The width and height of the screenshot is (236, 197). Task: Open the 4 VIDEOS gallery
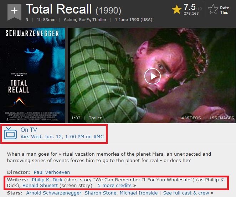click(x=191, y=118)
